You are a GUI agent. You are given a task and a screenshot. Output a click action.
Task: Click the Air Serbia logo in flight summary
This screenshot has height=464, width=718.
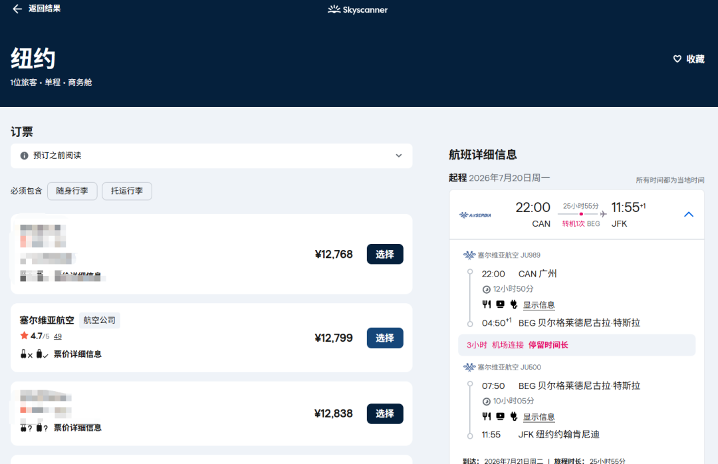475,215
